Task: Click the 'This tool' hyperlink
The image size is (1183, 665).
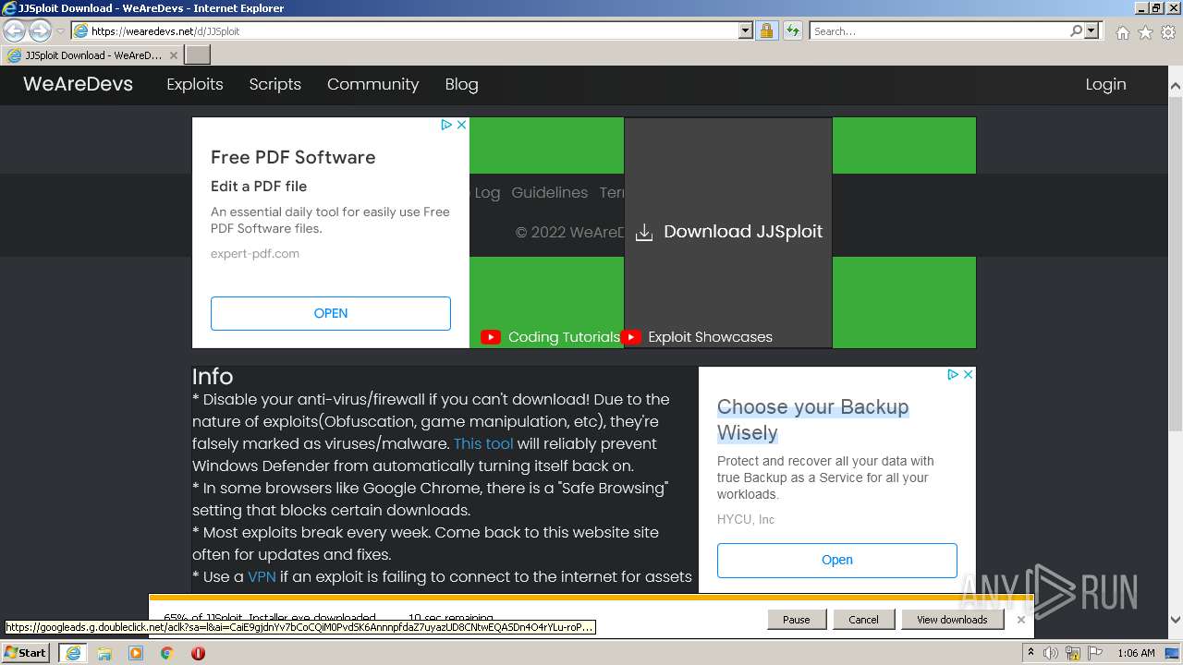Action: [483, 443]
